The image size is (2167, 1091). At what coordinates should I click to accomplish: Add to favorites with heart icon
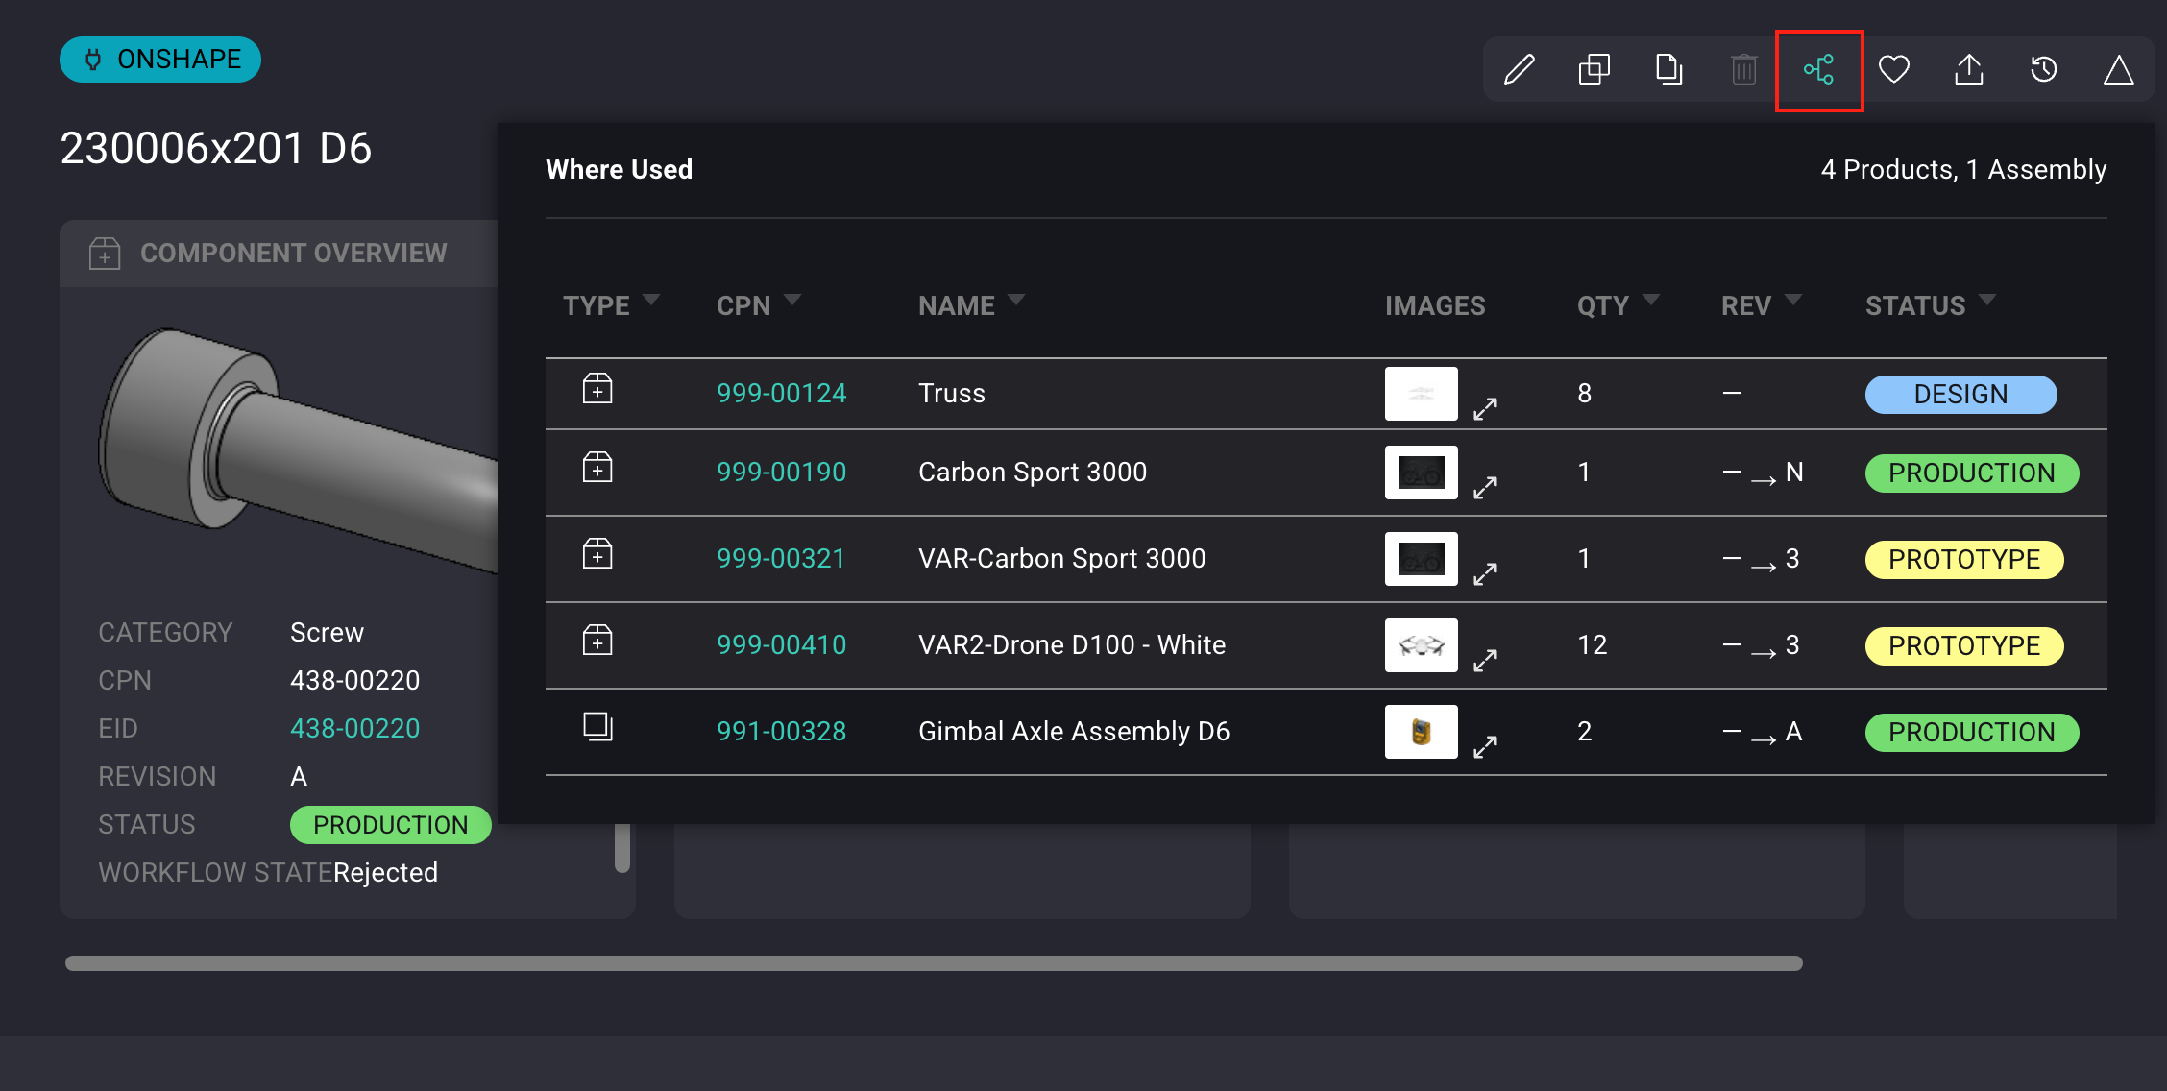[x=1894, y=69]
